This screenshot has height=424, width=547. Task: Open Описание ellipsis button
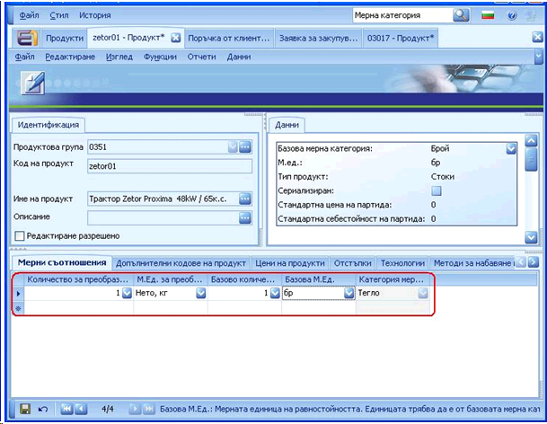coord(245,218)
